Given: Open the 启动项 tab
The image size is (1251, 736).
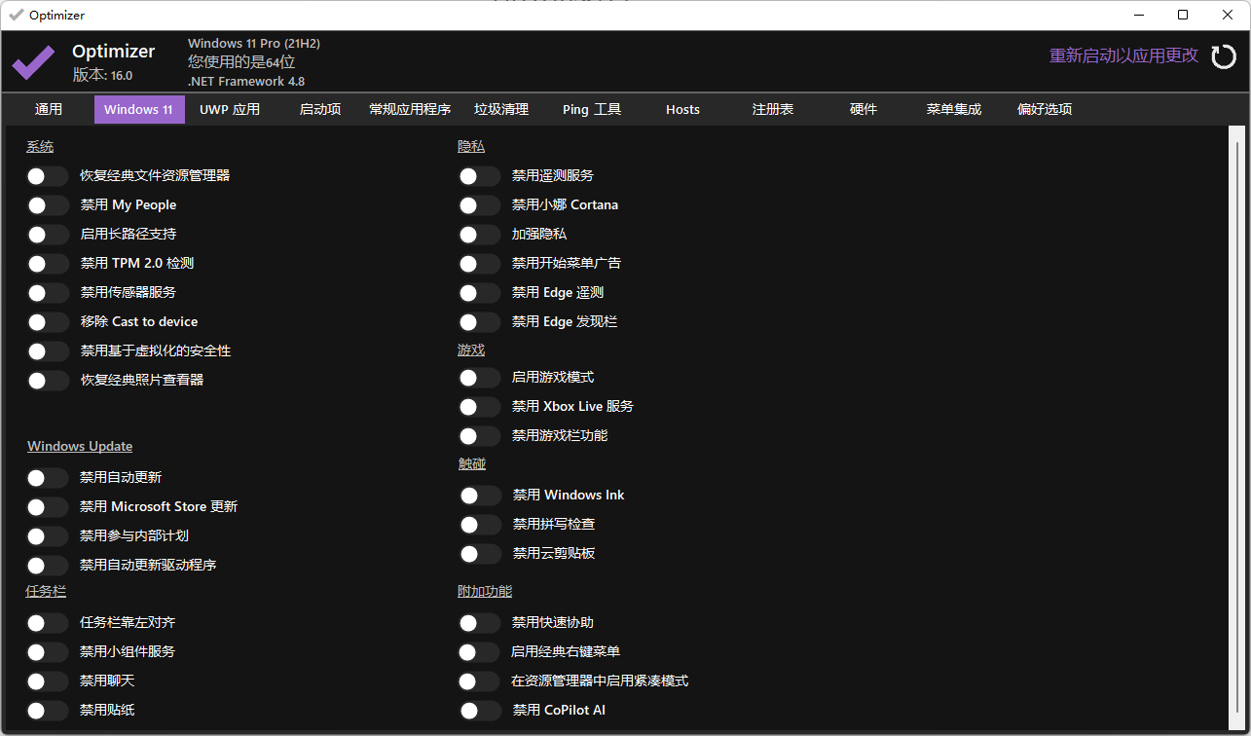Looking at the screenshot, I should click(x=320, y=109).
